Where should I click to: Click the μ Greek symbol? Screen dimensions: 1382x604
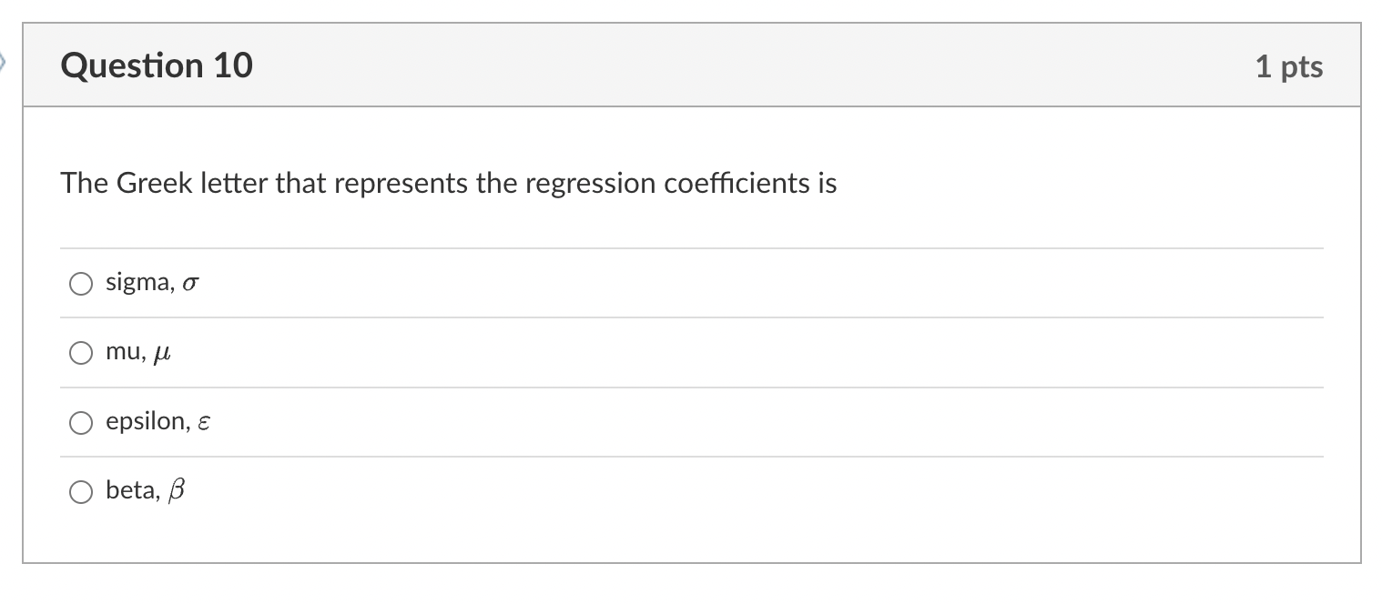click(x=161, y=353)
